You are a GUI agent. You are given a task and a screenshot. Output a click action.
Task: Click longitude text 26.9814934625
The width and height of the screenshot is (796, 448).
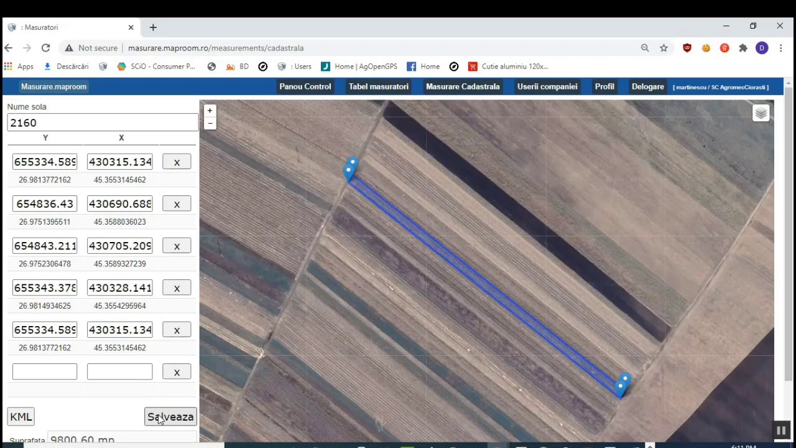tap(45, 306)
